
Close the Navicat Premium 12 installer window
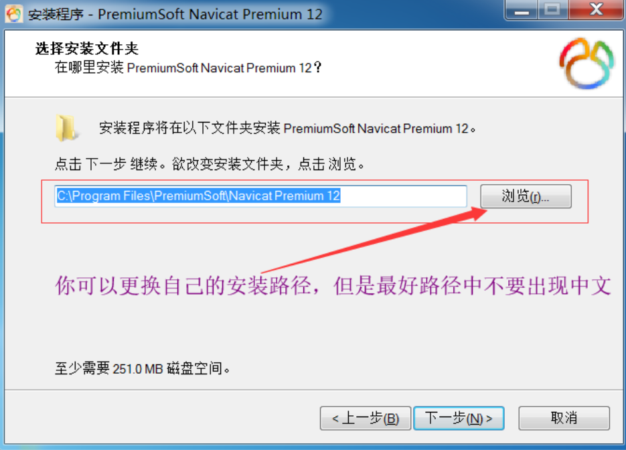pyautogui.click(x=597, y=9)
